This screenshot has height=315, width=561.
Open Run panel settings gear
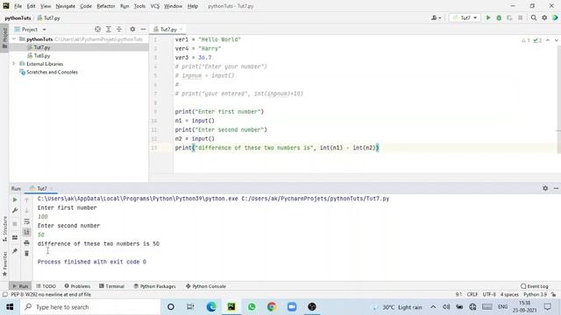[545, 188]
